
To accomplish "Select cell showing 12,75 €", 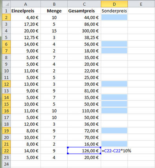I will click(26, 38).
